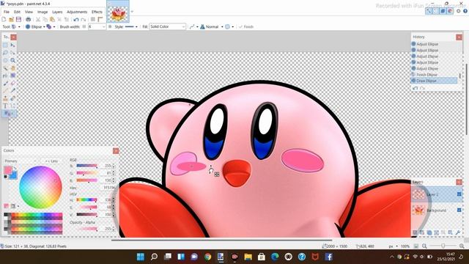This screenshot has height=264, width=469.
Task: Select the Clone Stamp tool
Action: [x=5, y=98]
